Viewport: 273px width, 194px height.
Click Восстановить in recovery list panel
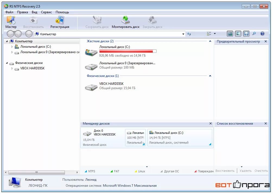pyautogui.click(x=225, y=171)
